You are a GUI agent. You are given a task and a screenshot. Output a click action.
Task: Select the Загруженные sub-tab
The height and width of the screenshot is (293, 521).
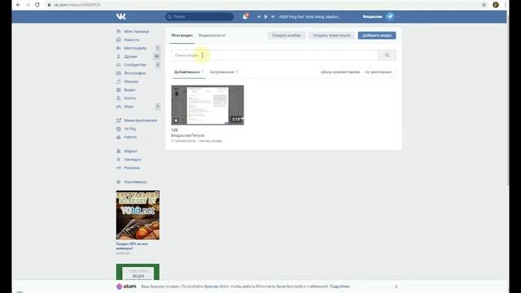coord(224,72)
